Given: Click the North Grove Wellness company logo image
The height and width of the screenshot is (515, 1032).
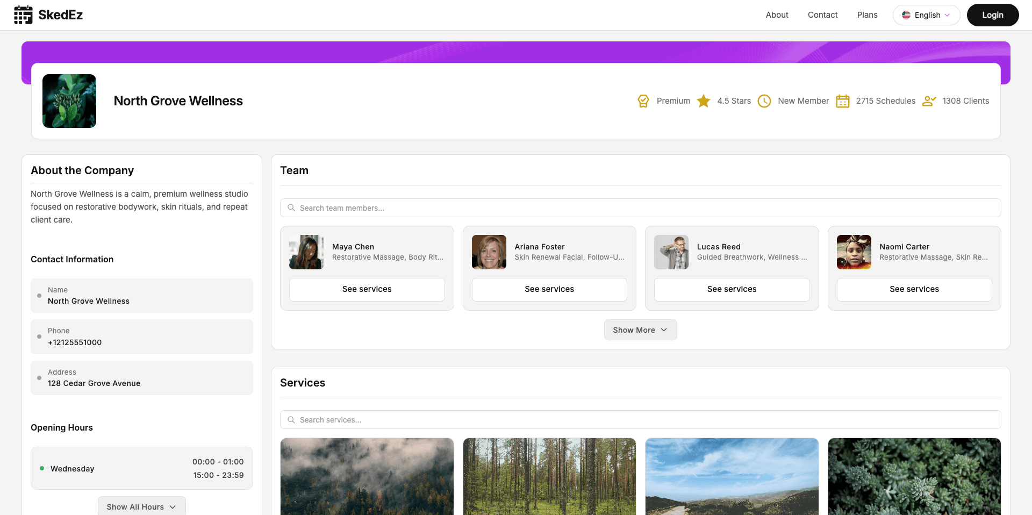Looking at the screenshot, I should click(69, 101).
